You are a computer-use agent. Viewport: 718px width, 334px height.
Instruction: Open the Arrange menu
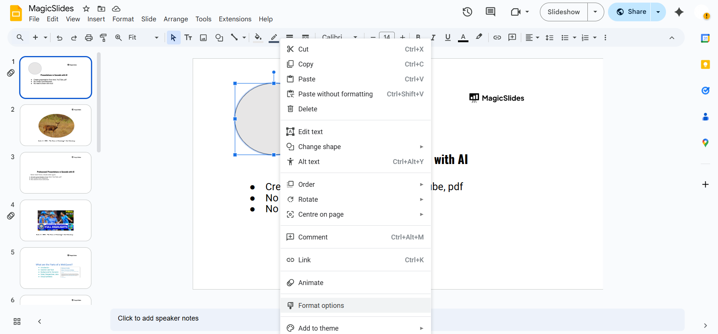click(176, 19)
